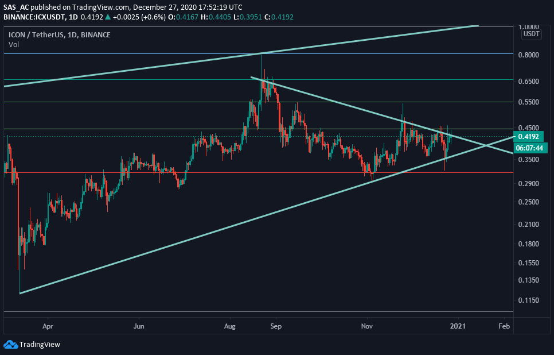Click the closing price value C:0.4192
554x355 pixels.
coord(279,17)
